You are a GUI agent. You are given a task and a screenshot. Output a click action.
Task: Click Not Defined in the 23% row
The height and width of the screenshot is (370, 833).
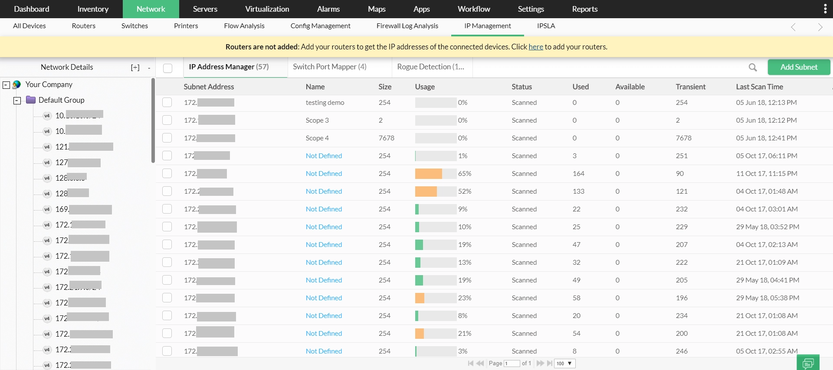click(324, 298)
